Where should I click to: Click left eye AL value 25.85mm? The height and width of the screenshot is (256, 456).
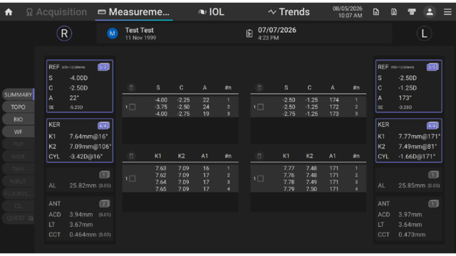[412, 186]
